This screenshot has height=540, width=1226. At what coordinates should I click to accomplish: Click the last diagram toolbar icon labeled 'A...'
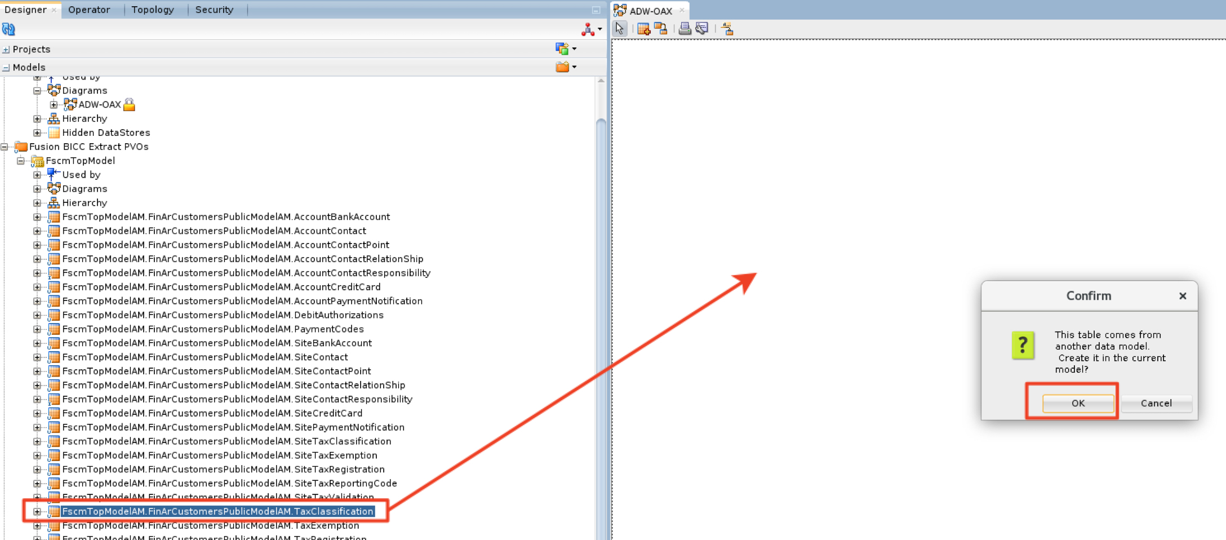click(x=727, y=29)
